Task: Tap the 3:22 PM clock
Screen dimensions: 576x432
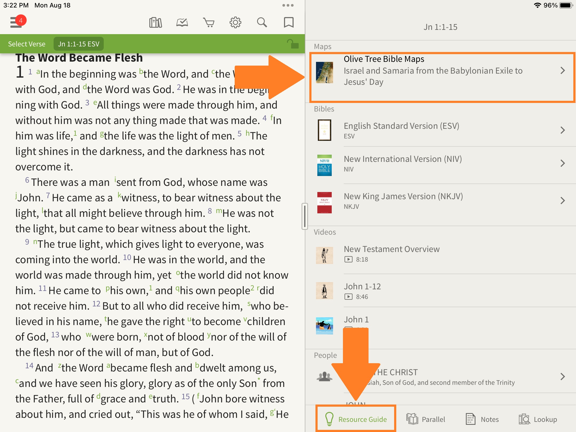Action: (16, 5)
